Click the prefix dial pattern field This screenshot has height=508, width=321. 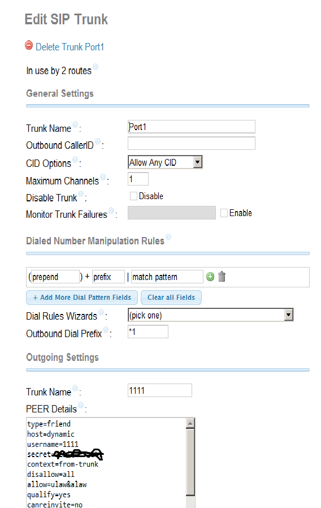tap(109, 277)
